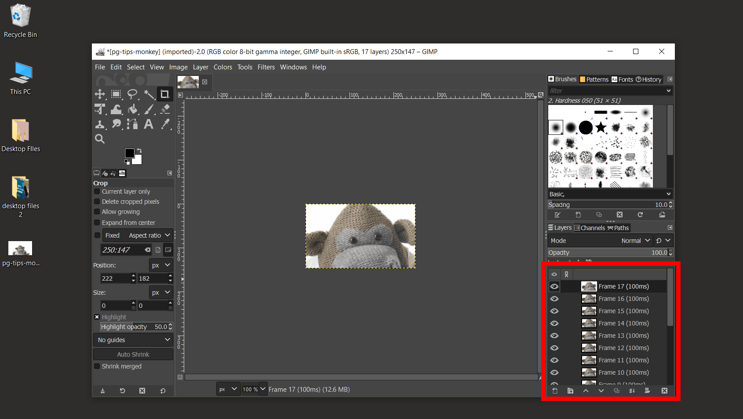Viewport: 743px width, 419px height.
Task: Select the Patterns dock tab
Action: 594,79
